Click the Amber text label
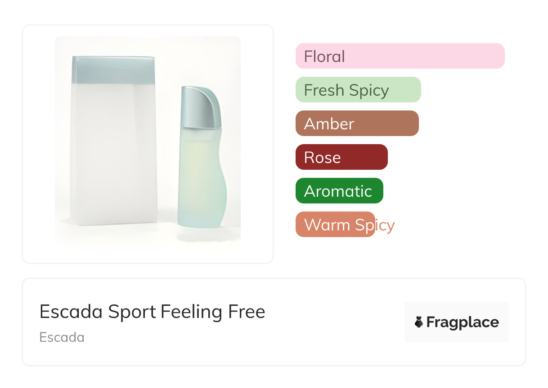 (329, 124)
